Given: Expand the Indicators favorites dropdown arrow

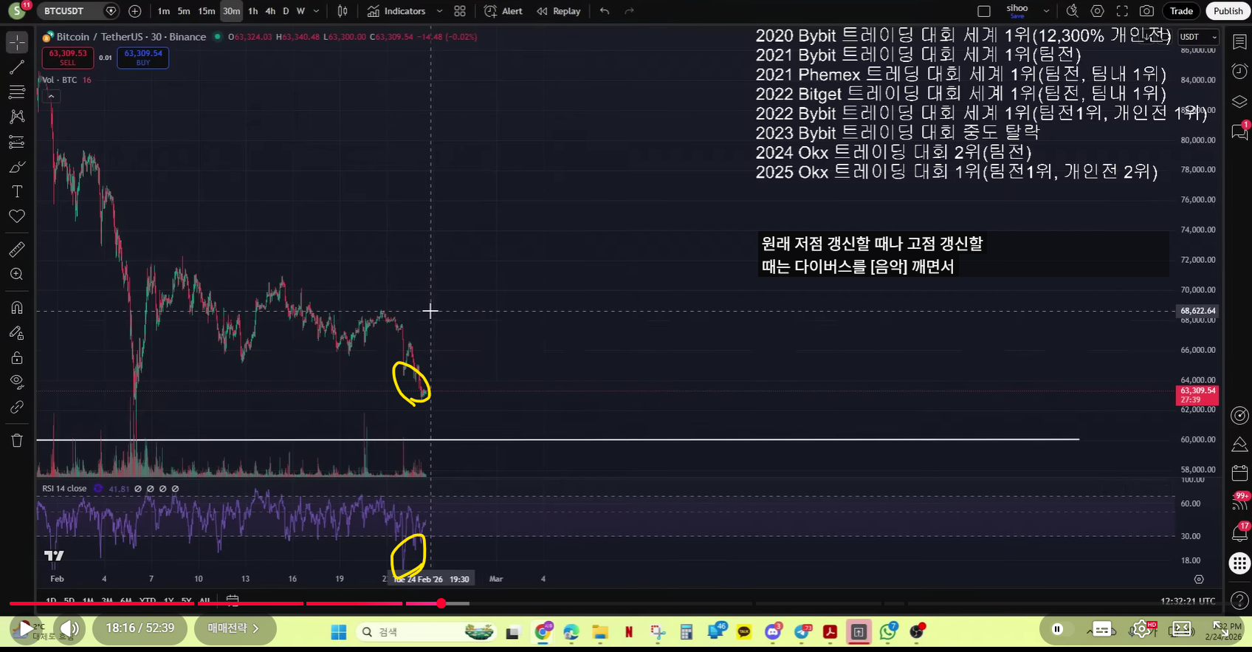Looking at the screenshot, I should (440, 11).
